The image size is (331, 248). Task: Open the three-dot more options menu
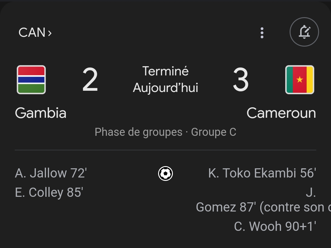pos(262,33)
